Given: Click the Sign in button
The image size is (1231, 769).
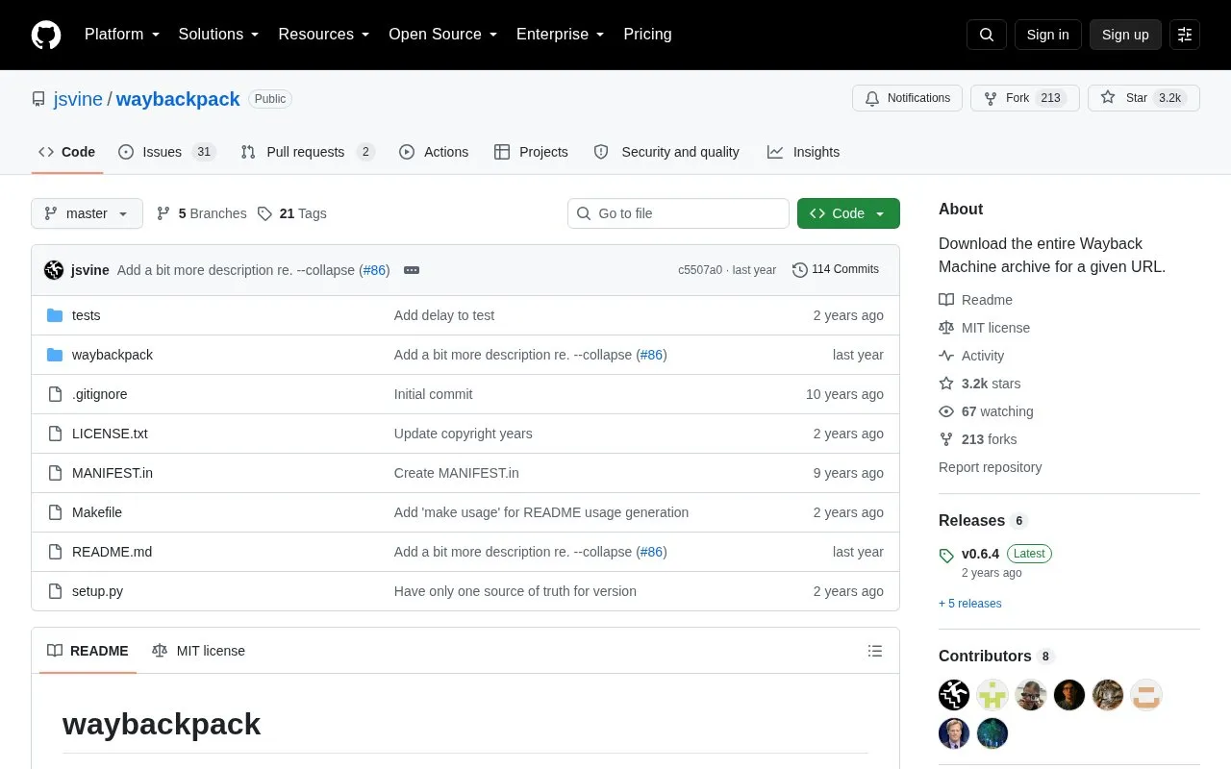Looking at the screenshot, I should coord(1048,35).
